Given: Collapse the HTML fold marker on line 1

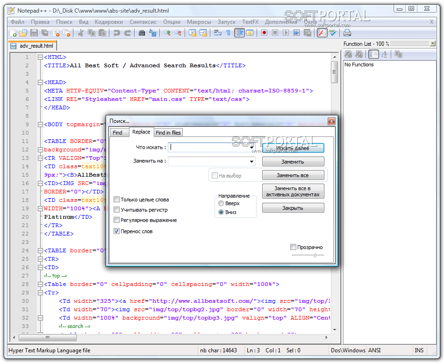Looking at the screenshot, I should coord(40,57).
